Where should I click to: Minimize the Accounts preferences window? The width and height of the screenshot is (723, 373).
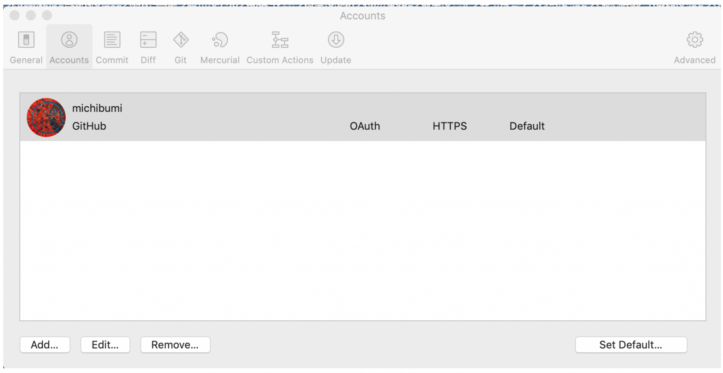[x=31, y=16]
